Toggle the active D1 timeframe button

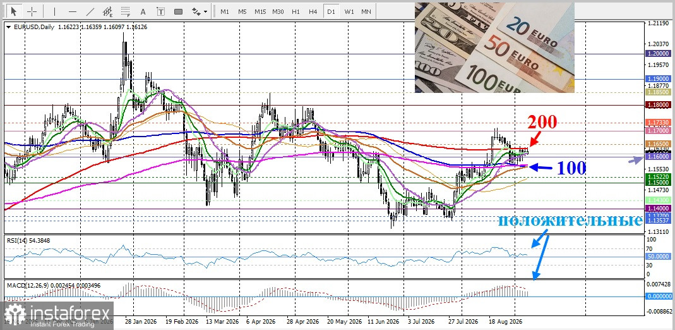[x=331, y=11]
